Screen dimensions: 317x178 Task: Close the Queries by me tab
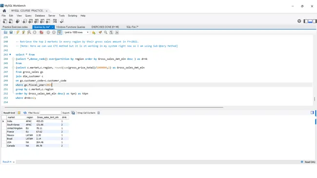pyautogui.click(x=53, y=27)
